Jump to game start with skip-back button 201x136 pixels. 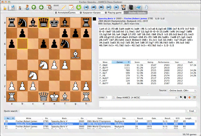point(86,7)
